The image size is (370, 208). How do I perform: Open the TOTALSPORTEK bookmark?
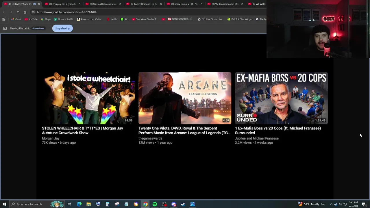pyautogui.click(x=180, y=19)
